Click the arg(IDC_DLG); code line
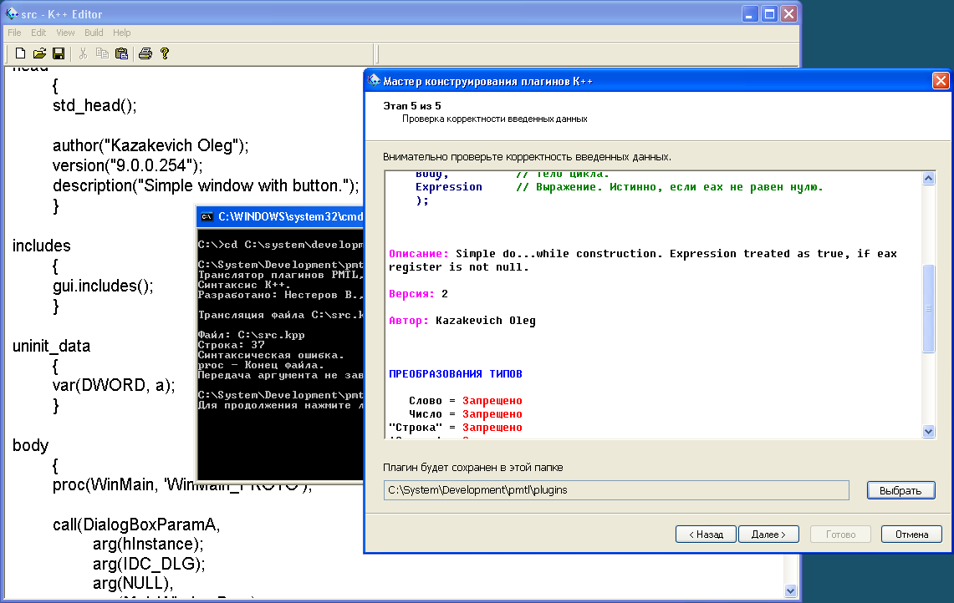 (x=149, y=564)
